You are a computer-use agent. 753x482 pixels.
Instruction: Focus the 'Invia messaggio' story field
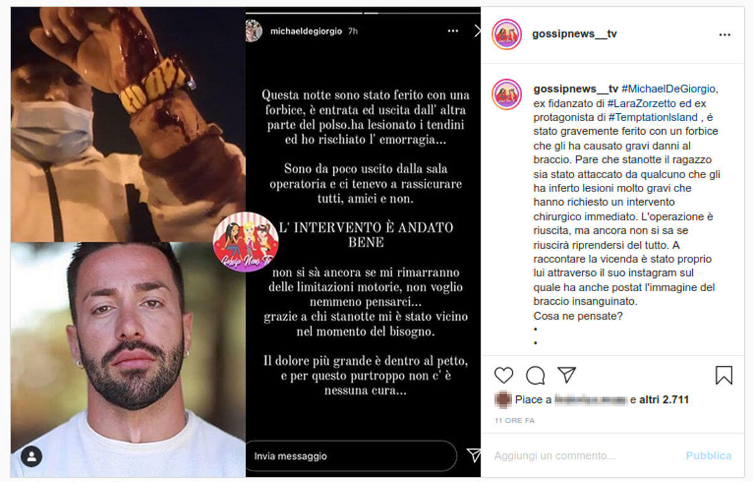(351, 456)
